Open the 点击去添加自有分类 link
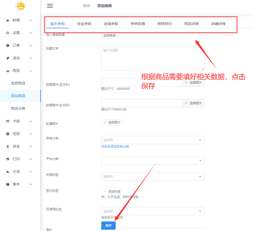This screenshot has width=253, height=231. 115,147
